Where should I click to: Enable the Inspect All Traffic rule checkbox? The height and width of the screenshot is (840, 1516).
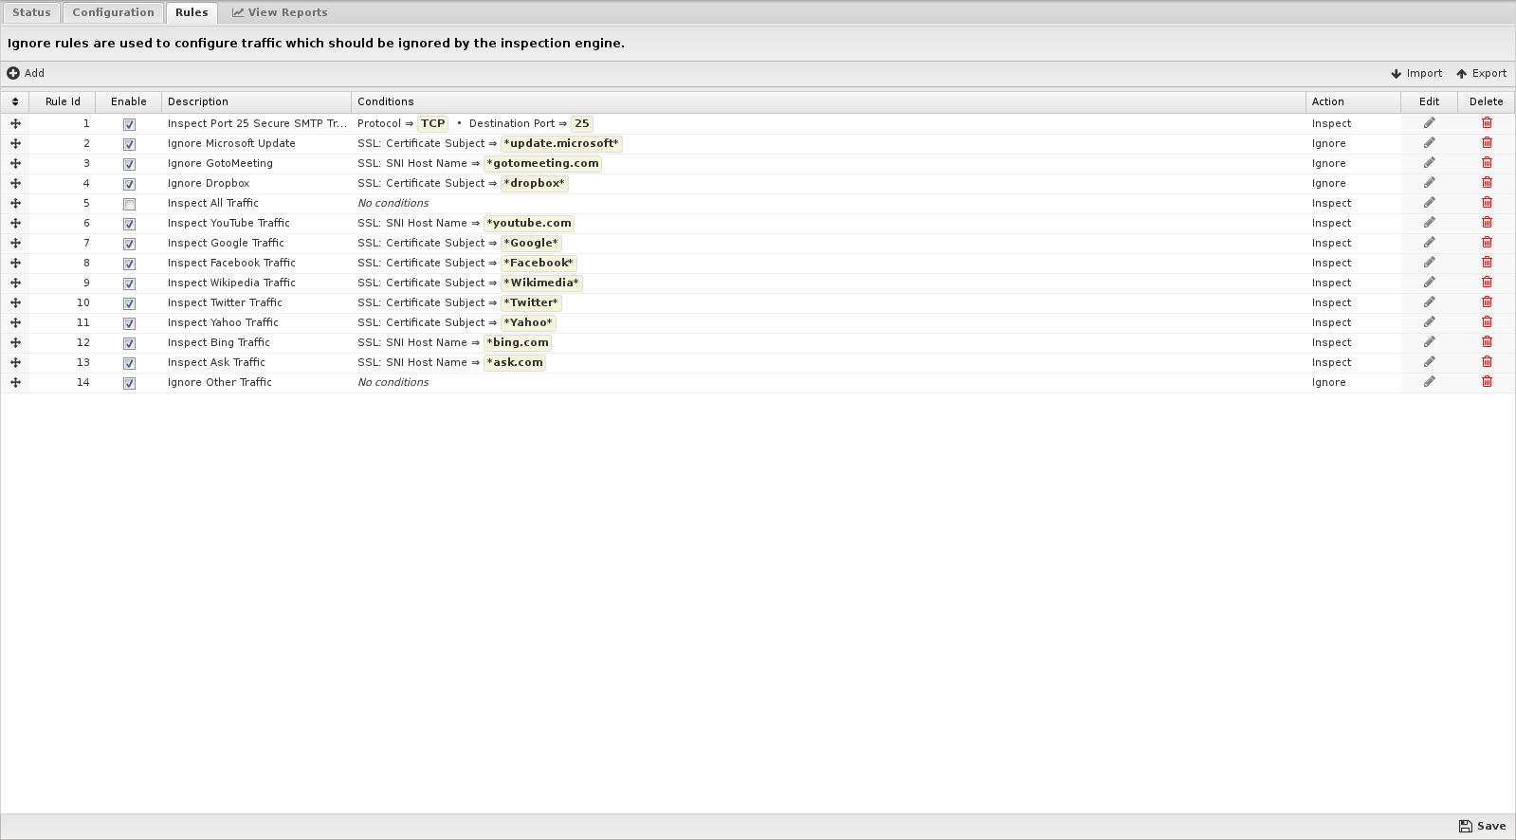click(129, 204)
